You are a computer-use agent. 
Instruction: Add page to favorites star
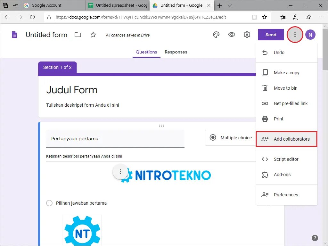point(264,17)
